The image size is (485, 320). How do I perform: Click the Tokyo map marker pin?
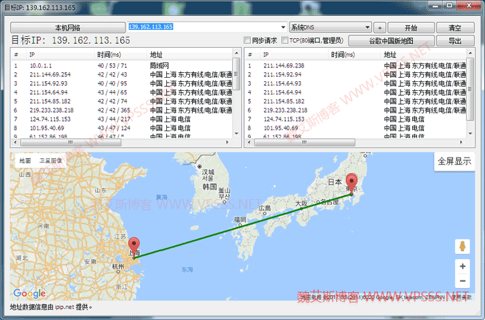(x=351, y=183)
